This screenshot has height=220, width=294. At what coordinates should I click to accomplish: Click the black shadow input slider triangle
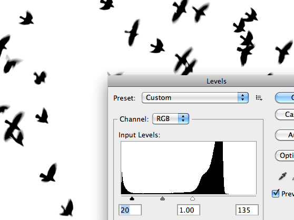point(132,198)
